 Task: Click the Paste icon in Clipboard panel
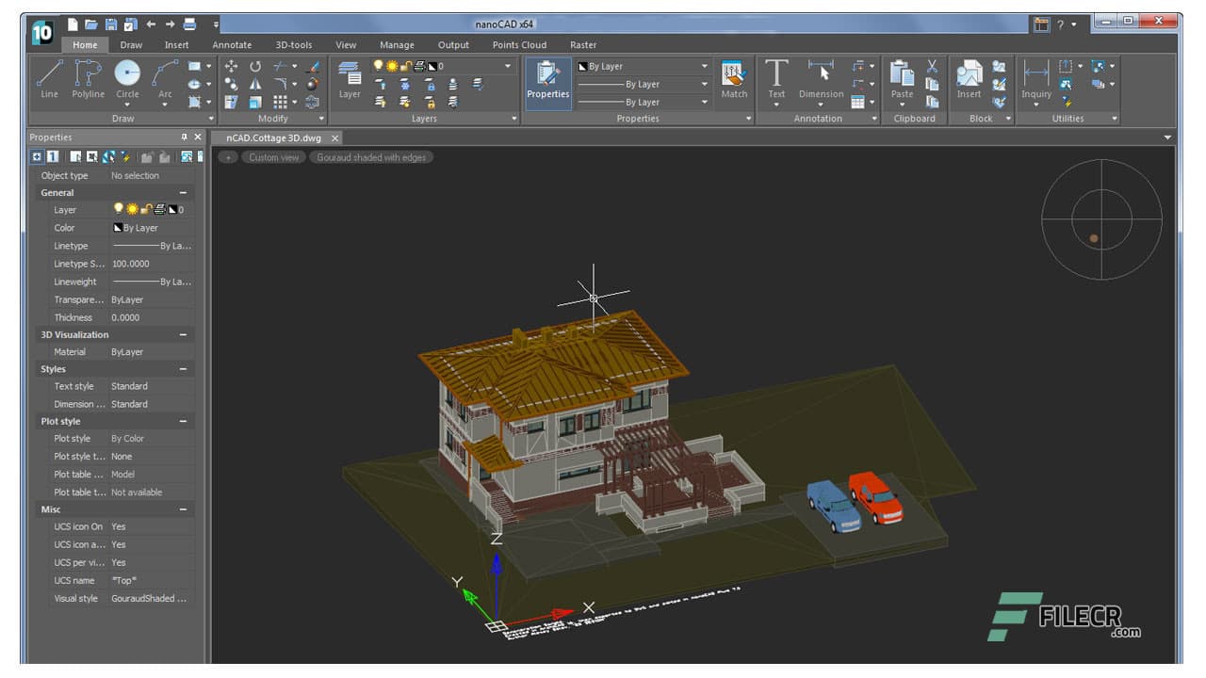(x=900, y=75)
